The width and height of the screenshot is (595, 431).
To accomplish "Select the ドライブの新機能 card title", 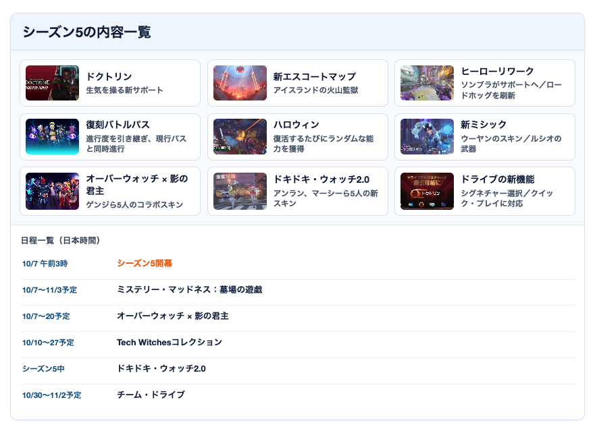I will click(x=498, y=179).
